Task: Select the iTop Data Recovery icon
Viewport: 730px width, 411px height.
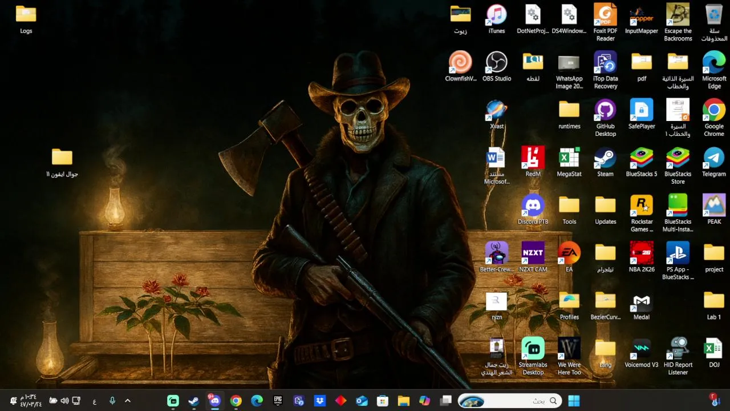Action: coord(605,71)
